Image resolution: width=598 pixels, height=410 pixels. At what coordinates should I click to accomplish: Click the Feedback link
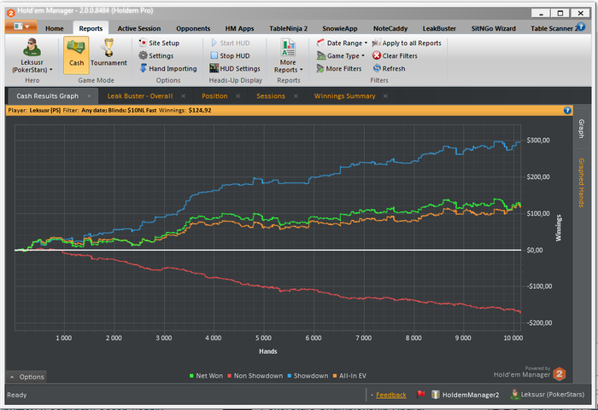coord(391,396)
